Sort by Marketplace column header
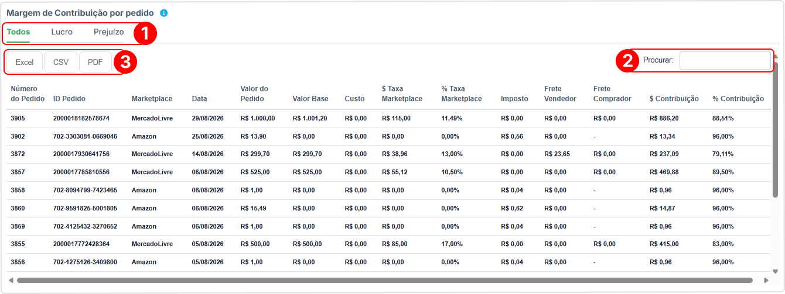This screenshot has height=294, width=785. click(152, 99)
